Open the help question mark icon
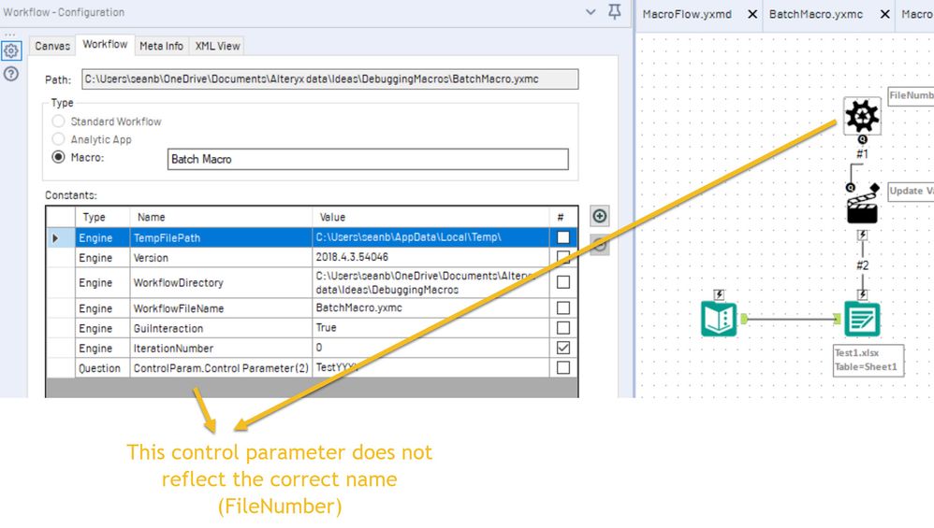Screen dimensions: 934x528 [x=11, y=74]
